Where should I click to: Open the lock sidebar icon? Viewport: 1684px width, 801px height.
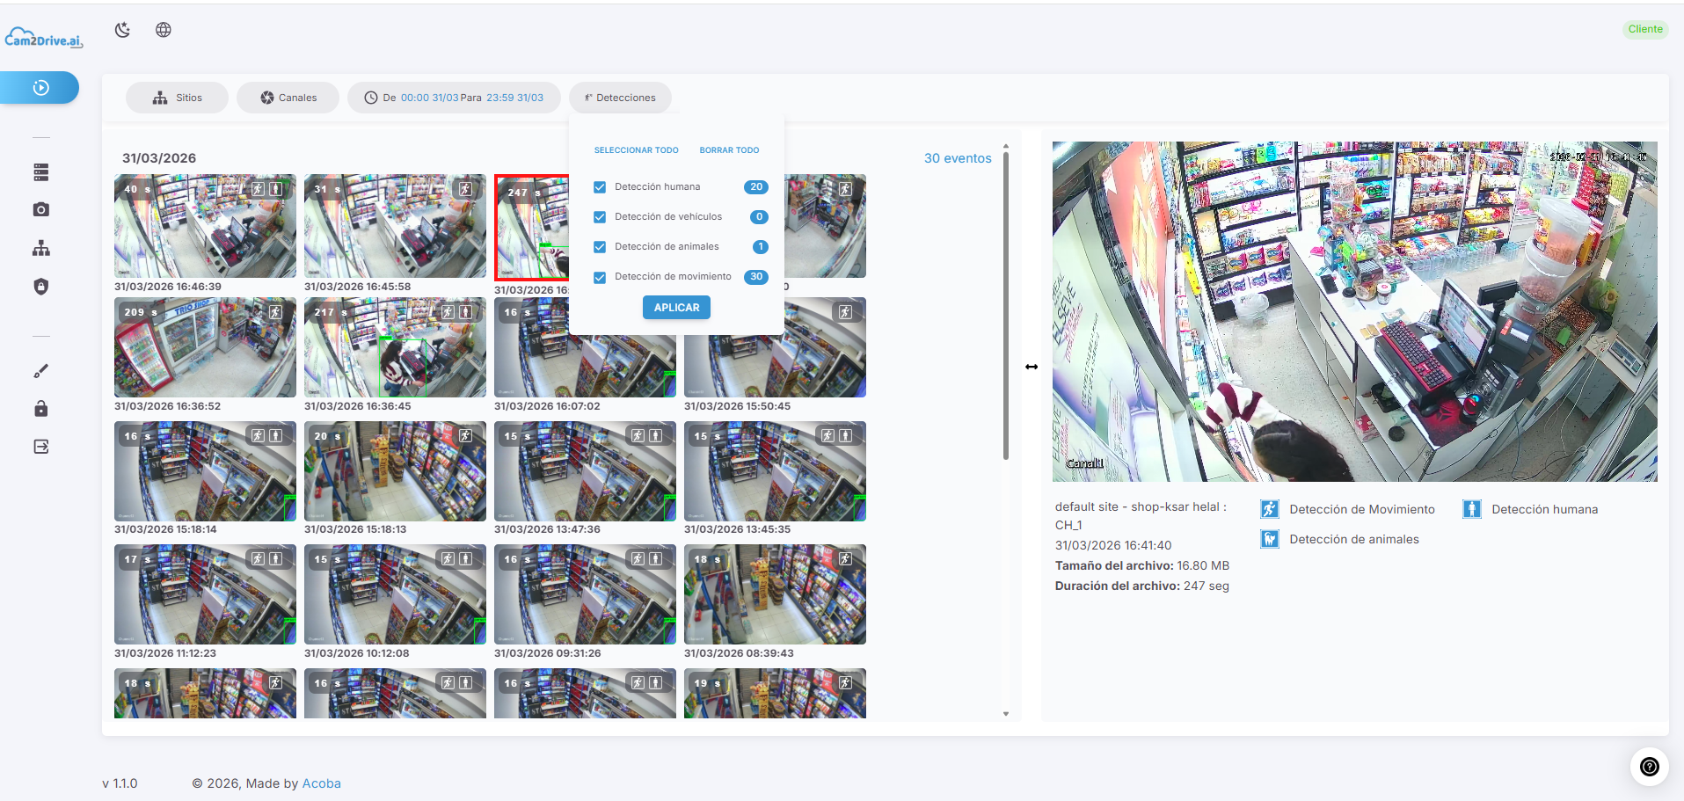pos(41,408)
